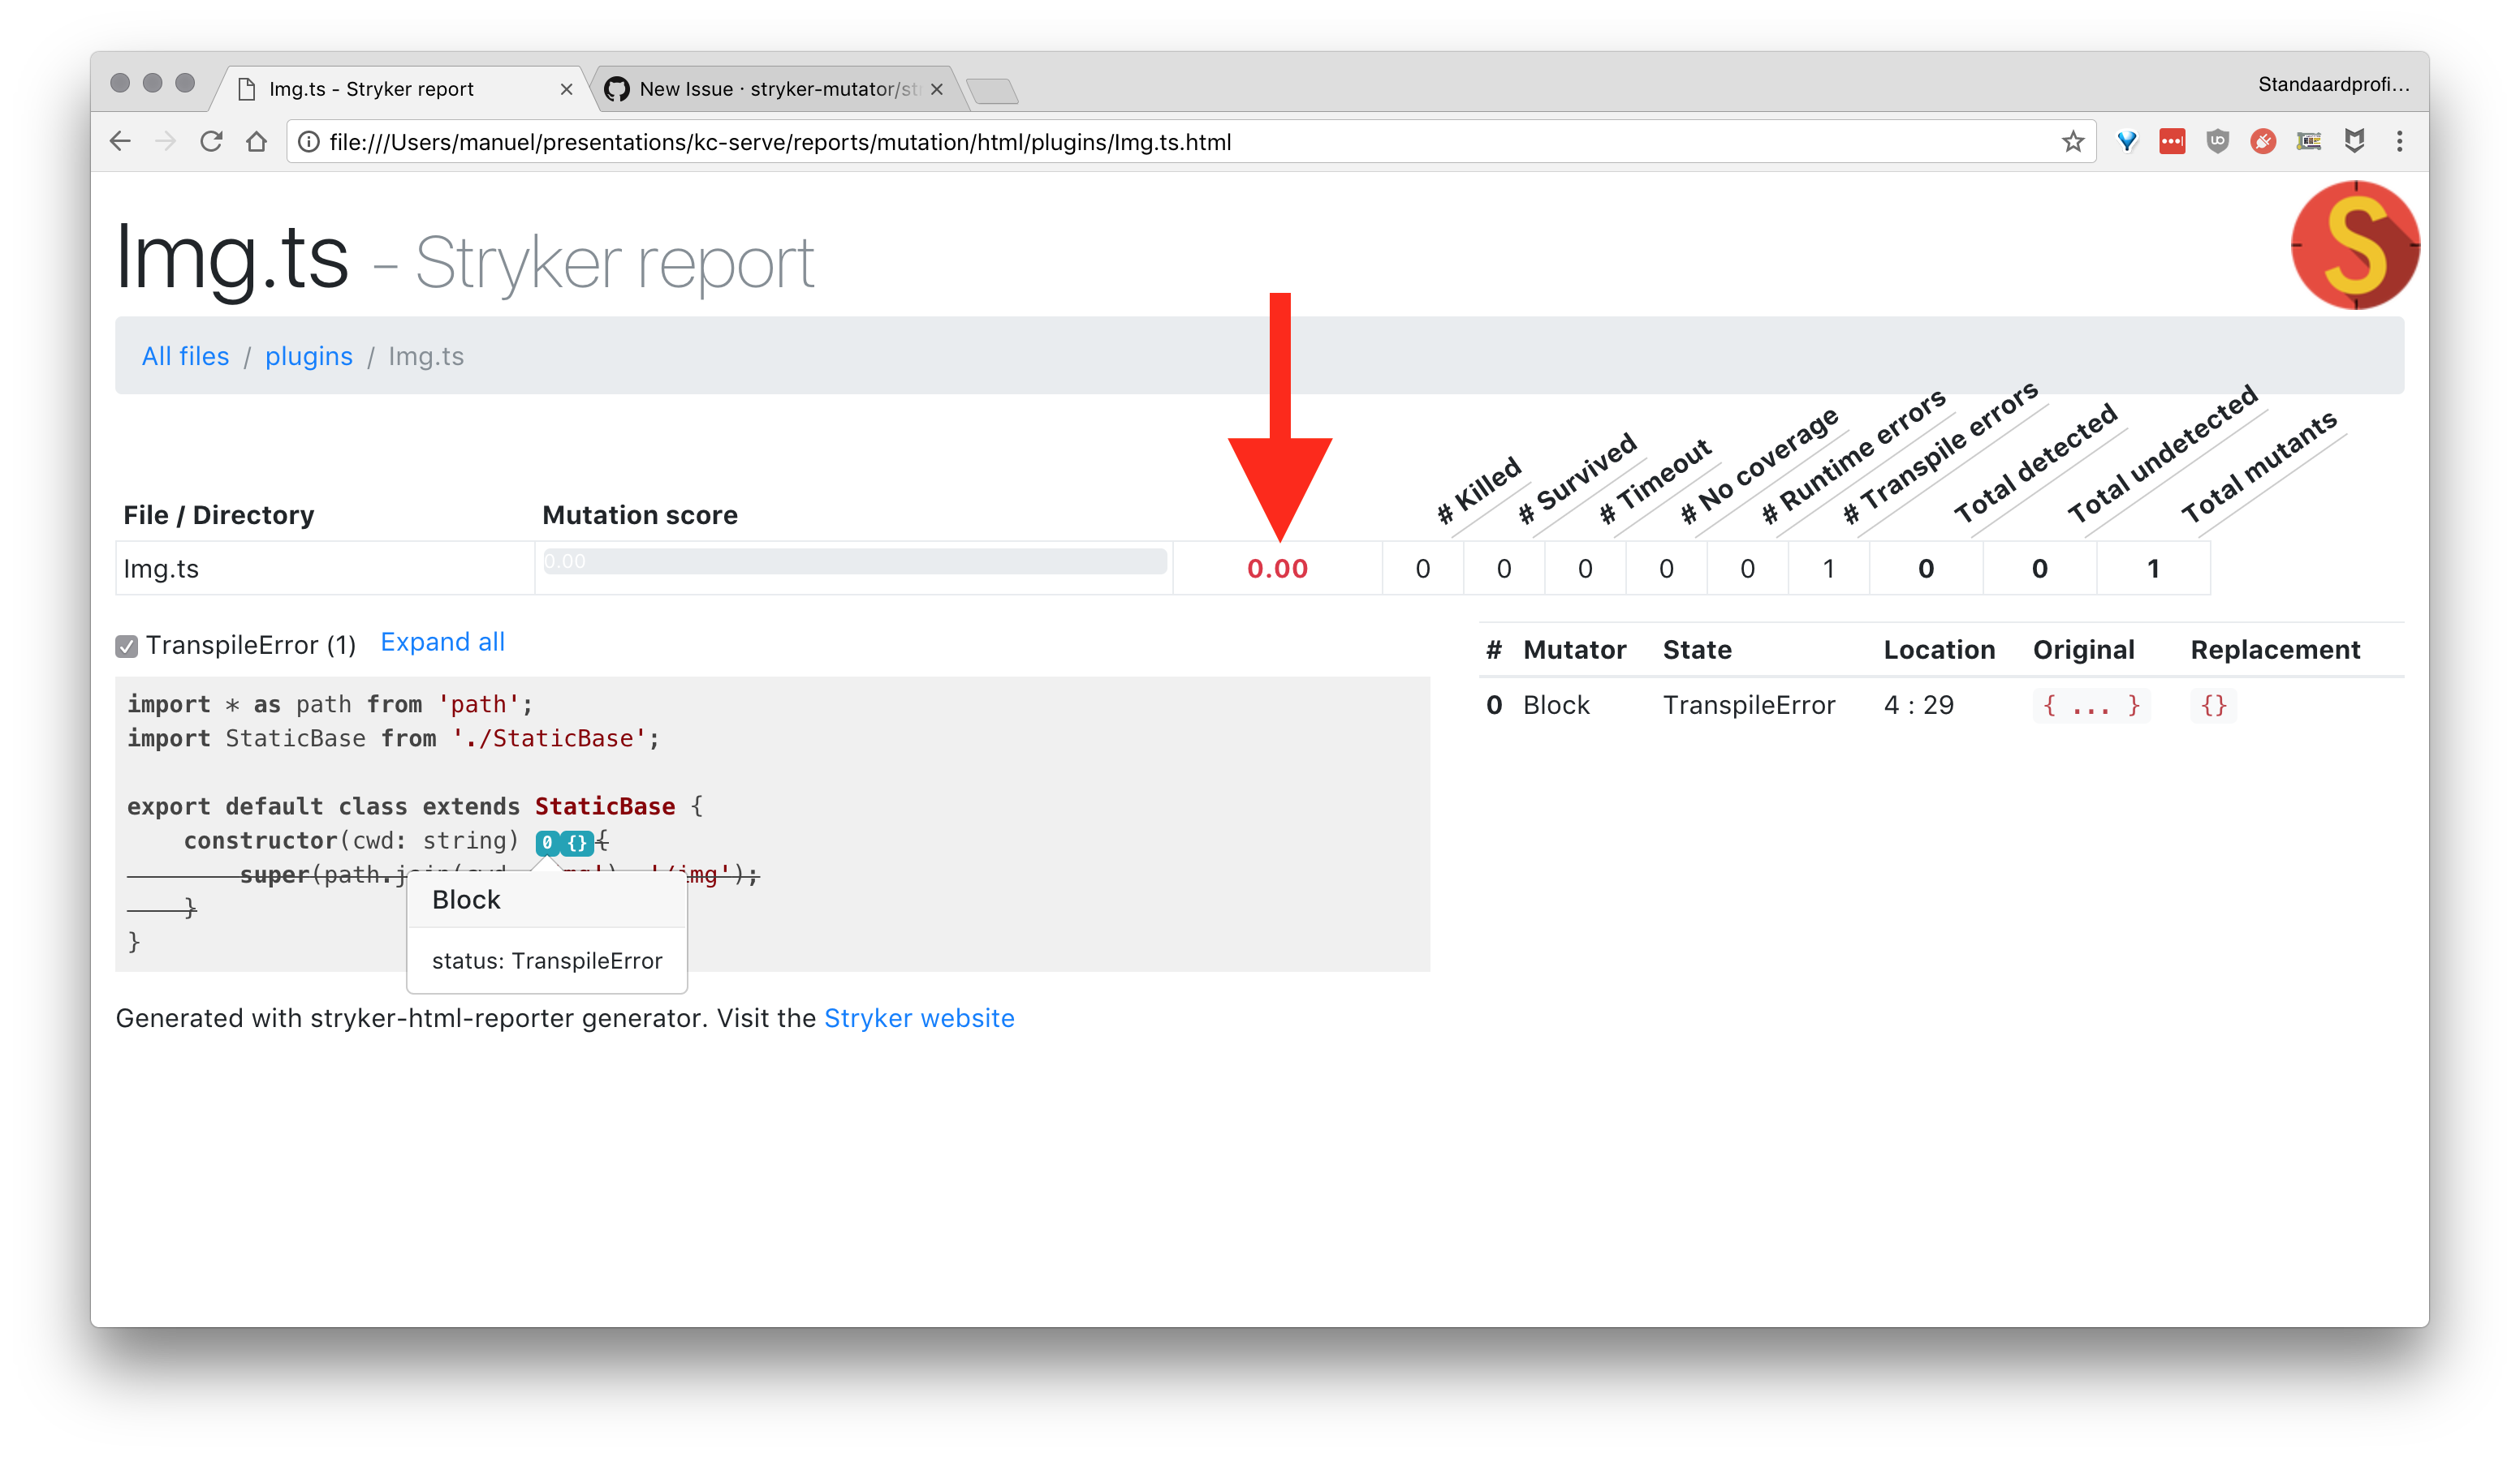This screenshot has height=1457, width=2520.
Task: Click the Replacement column header
Action: (x=2275, y=651)
